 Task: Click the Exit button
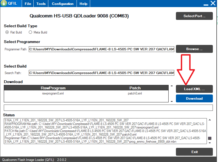click(194, 152)
